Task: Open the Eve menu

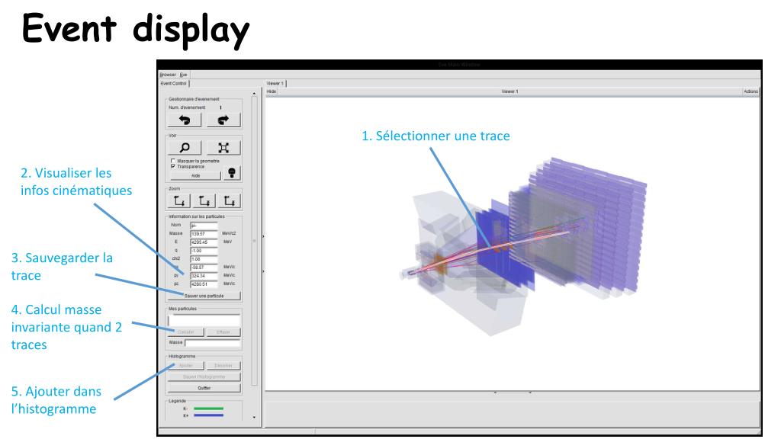Action: click(183, 75)
